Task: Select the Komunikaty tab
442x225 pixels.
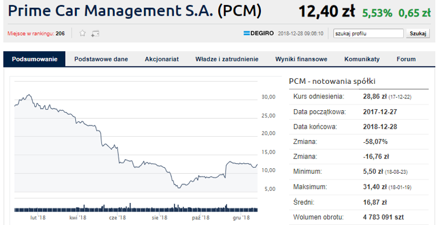Action: tap(362, 59)
